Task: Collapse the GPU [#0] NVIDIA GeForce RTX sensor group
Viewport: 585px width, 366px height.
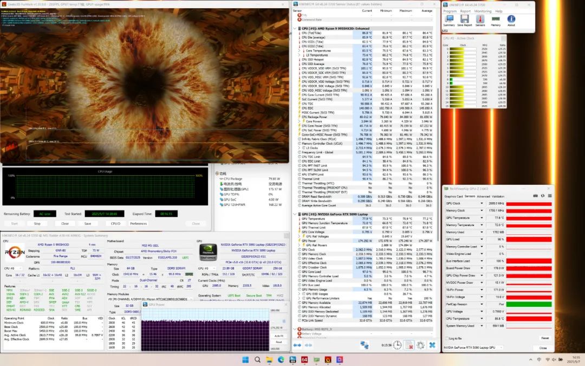Action: click(295, 214)
